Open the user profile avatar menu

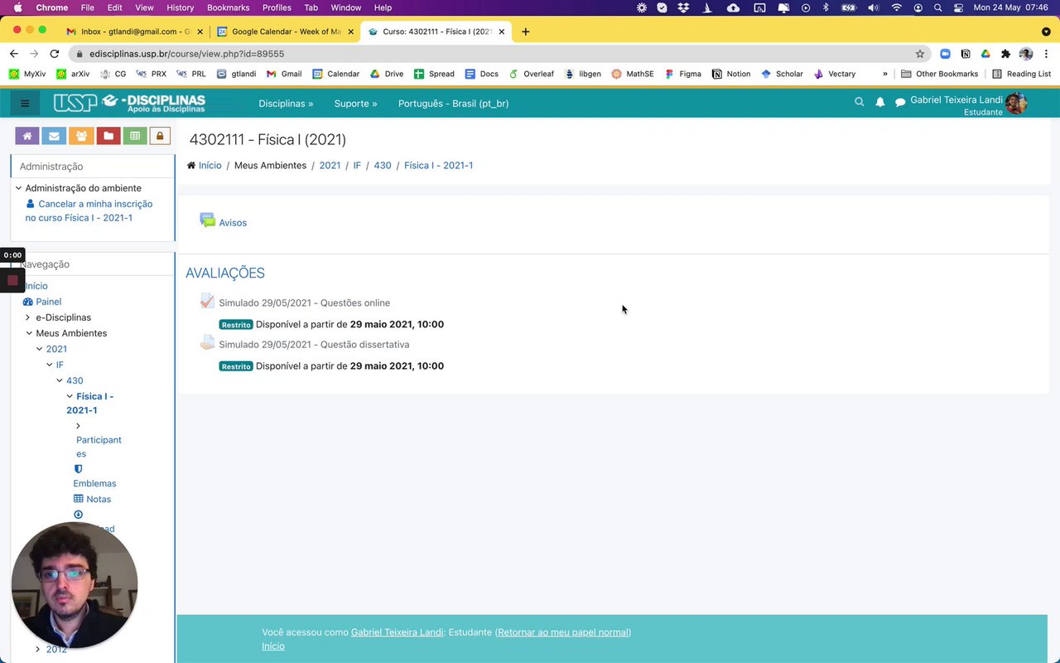(1016, 104)
